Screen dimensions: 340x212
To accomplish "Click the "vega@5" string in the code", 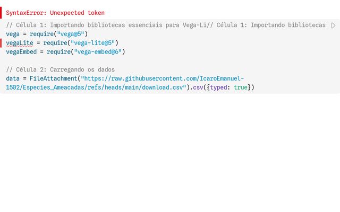I will tap(71, 34).
